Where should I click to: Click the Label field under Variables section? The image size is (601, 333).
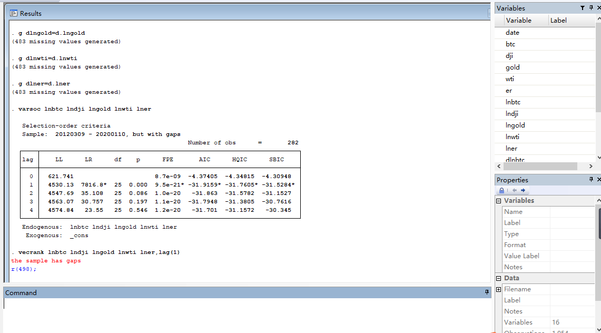[x=572, y=223]
